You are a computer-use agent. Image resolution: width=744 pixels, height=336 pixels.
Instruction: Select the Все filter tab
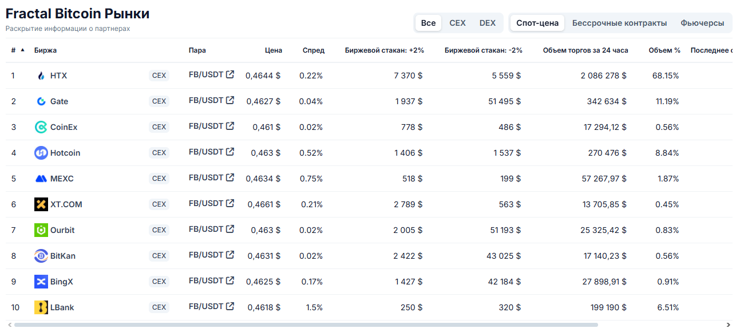click(428, 23)
